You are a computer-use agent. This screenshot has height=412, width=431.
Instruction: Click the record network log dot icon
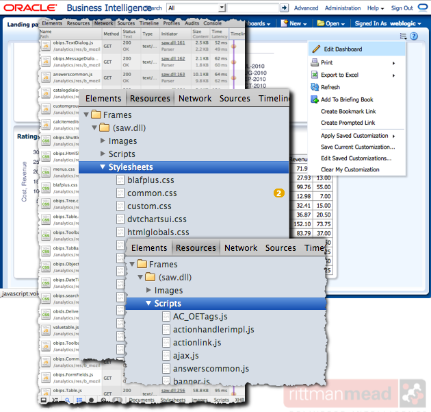(91, 400)
